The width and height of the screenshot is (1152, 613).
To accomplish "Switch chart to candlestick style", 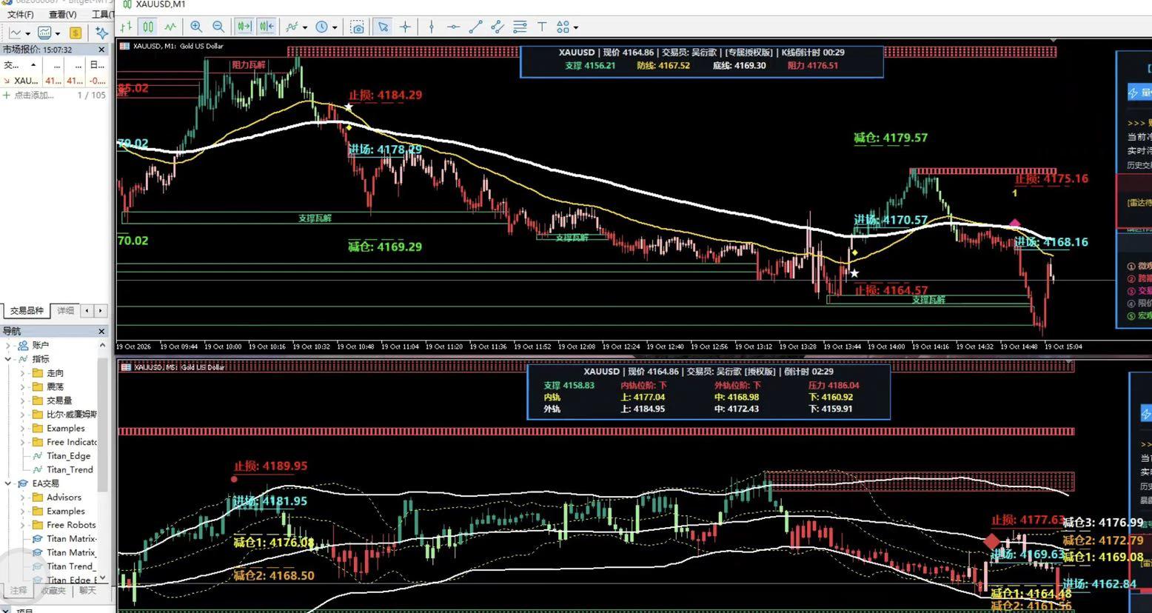I will [x=148, y=27].
